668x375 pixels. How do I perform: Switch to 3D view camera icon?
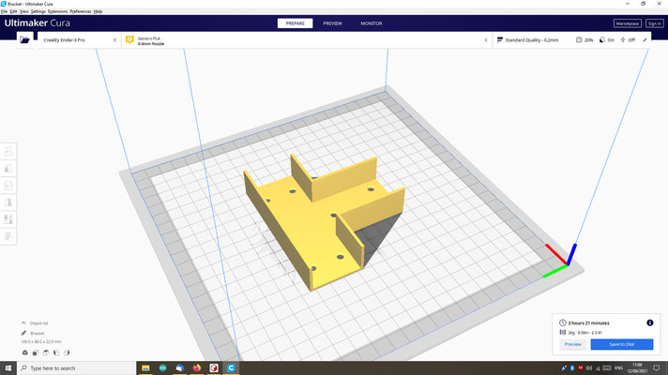25,352
